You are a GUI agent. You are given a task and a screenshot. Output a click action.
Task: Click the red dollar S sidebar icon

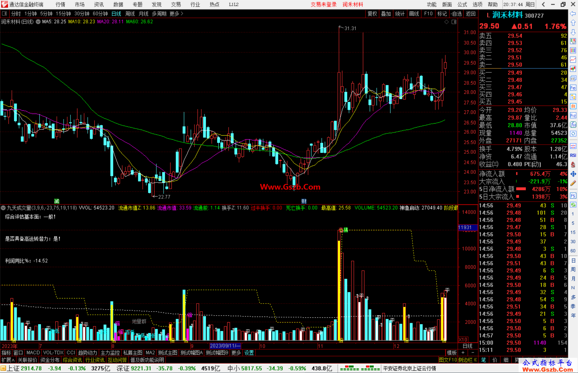[x=573, y=165]
